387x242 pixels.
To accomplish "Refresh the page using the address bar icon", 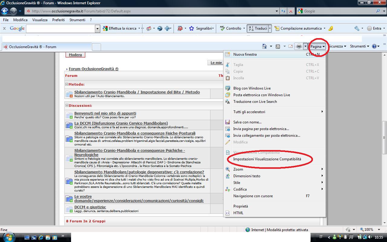I will click(283, 11).
